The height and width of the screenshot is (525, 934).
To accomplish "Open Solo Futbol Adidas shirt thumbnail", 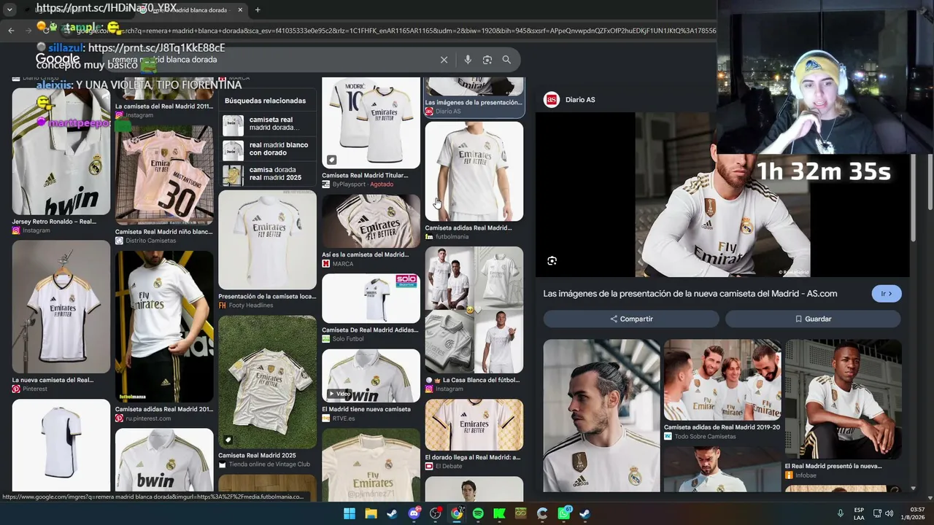I will pos(371,298).
